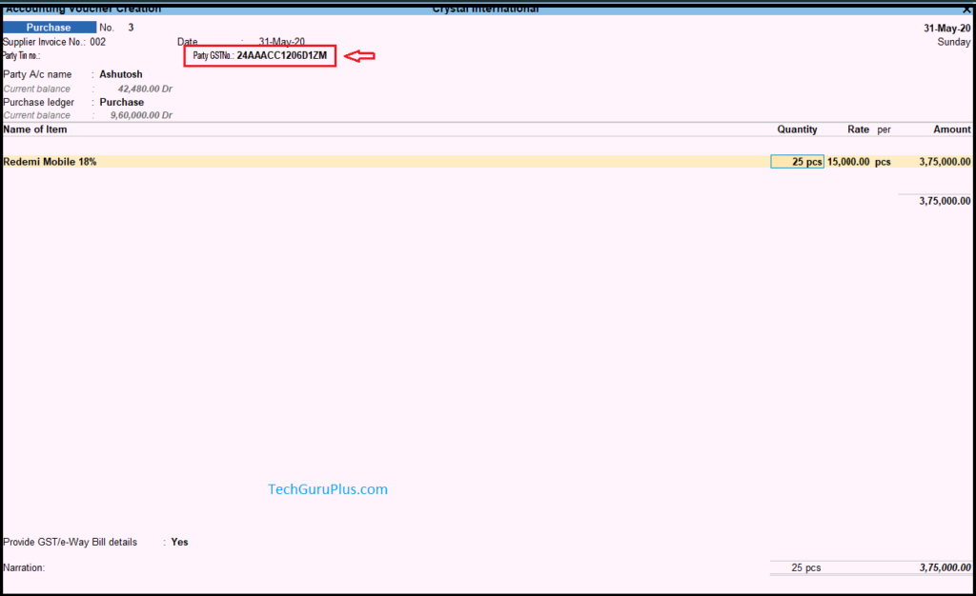Close the Accounting Voucher Creation screen
The width and height of the screenshot is (976, 596).
tap(966, 8)
